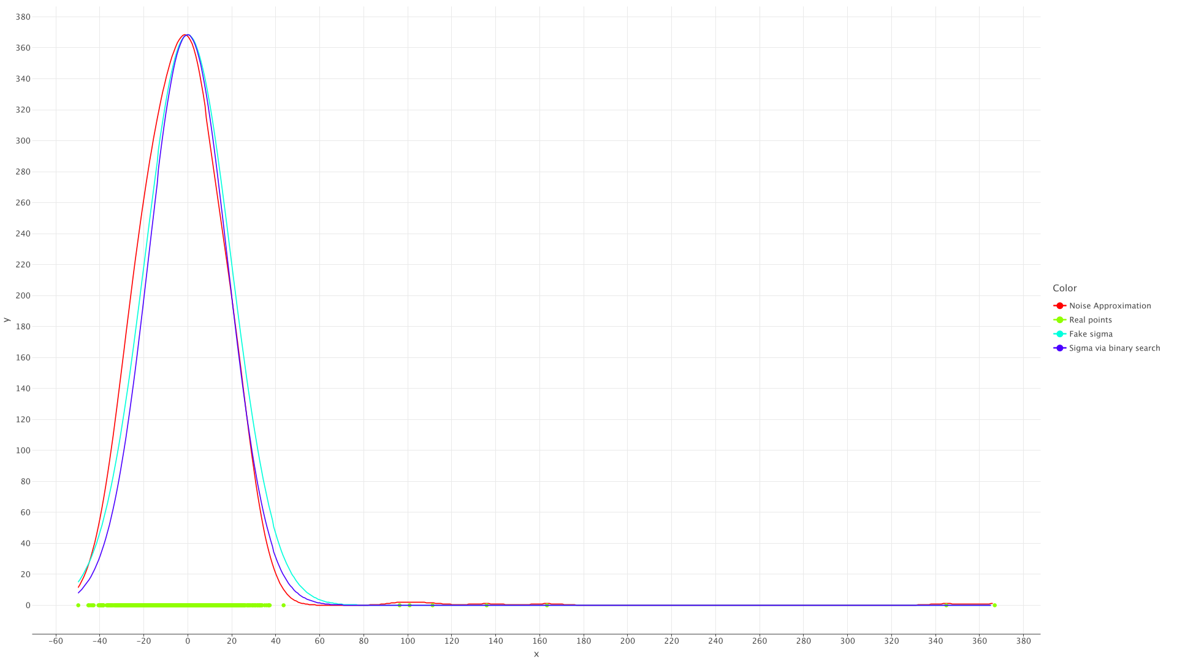Click the x axis title
Image resolution: width=1177 pixels, height=662 pixels.
coord(536,654)
